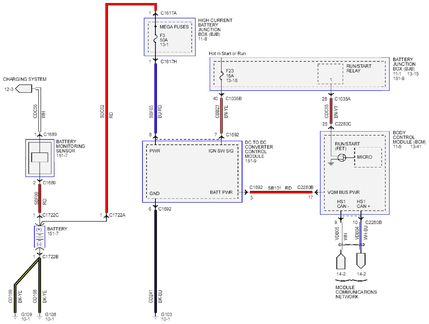Select the RUN/START FET transistor symbol
Image resolution: width=429 pixels, height=324 pixels.
pos(342,157)
